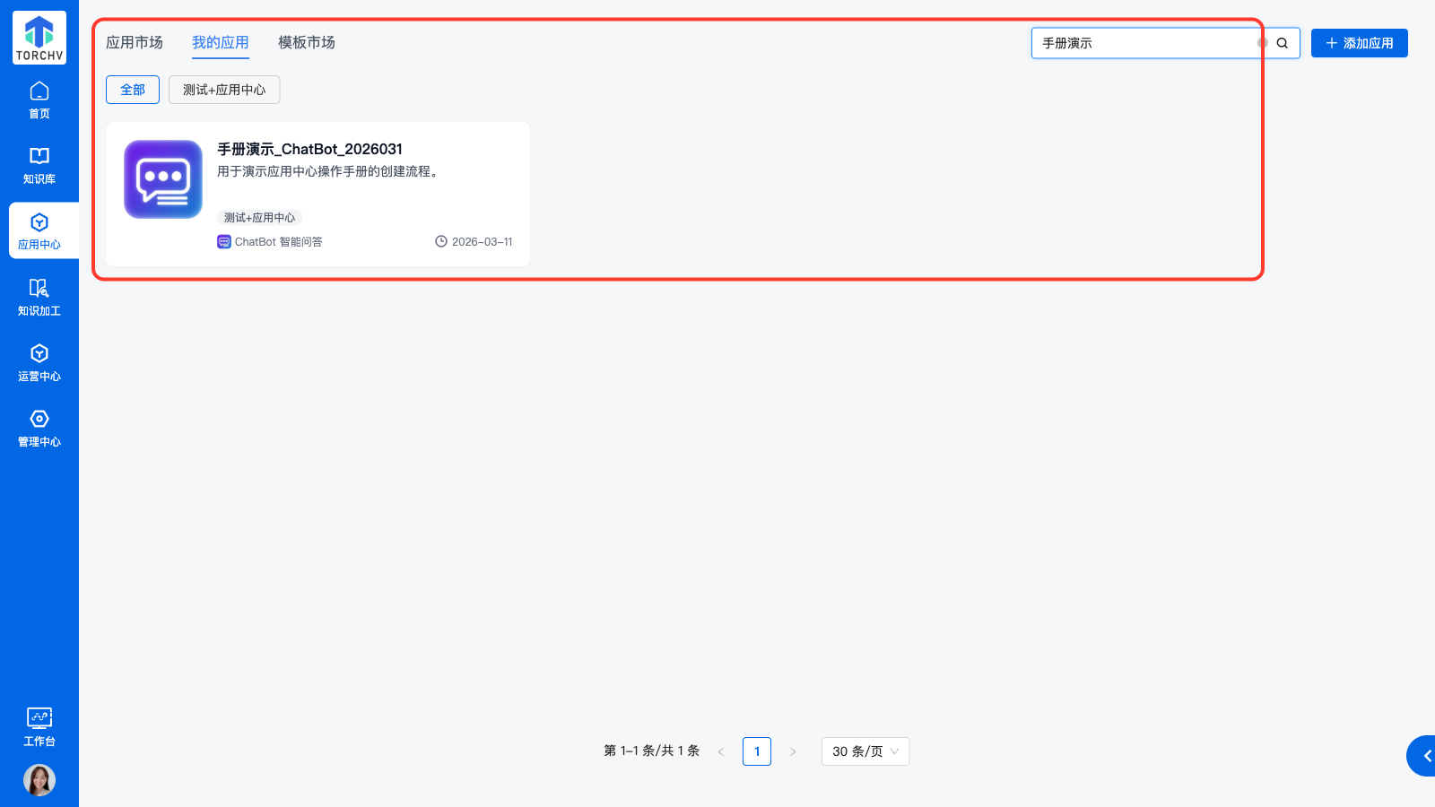Navigate to 运营中心 in the sidebar
Screen dimensions: 1435x807
39,363
